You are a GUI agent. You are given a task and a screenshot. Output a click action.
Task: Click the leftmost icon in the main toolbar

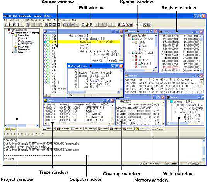click(6, 24)
